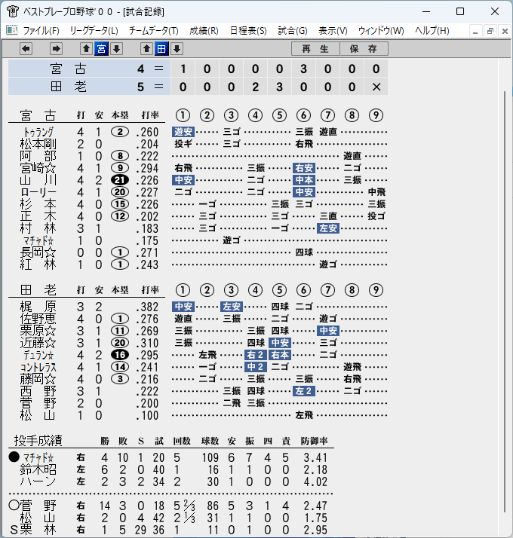Click the left arrow previous game icon
Screen dimensions: 513x538
[x=26, y=49]
